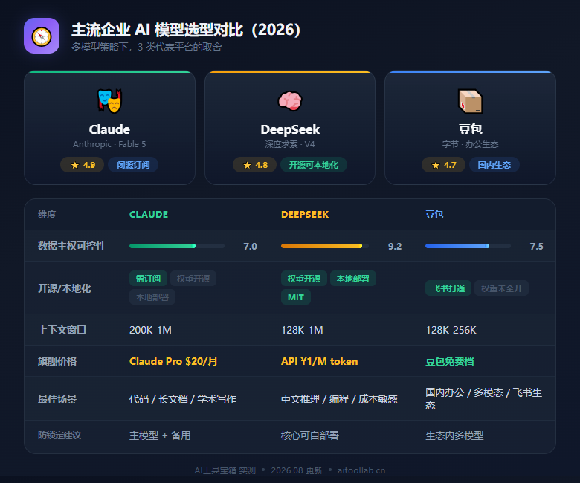Click the star rating 4.8 badge
This screenshot has width=580, height=483.
click(x=255, y=165)
